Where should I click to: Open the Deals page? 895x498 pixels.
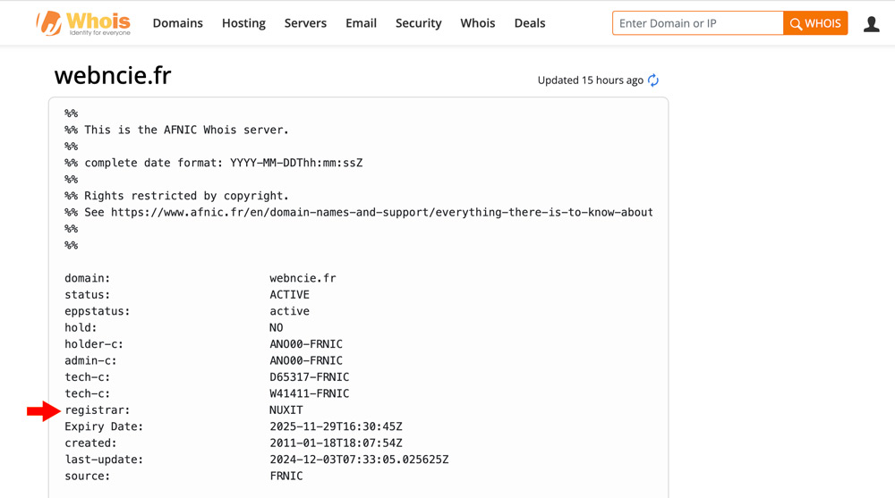[530, 23]
